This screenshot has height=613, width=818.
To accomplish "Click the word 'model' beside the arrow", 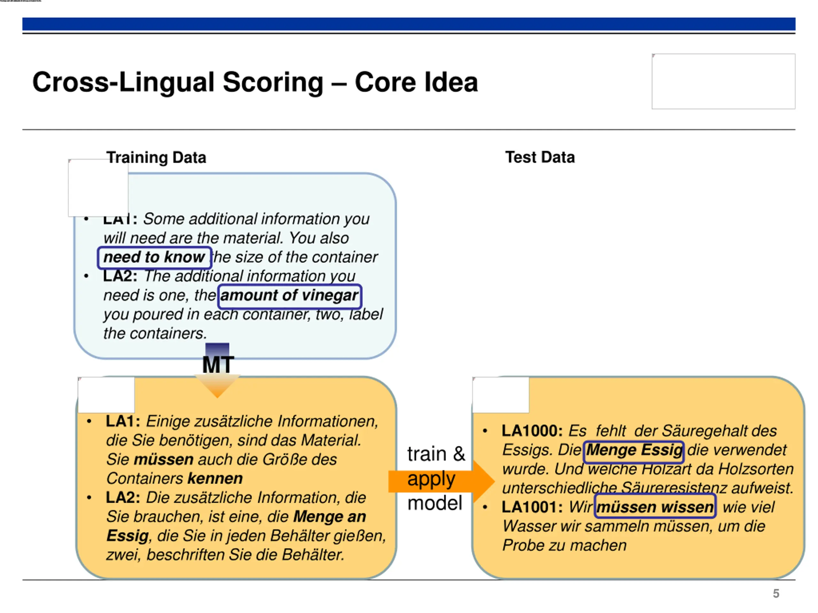I will 435,503.
